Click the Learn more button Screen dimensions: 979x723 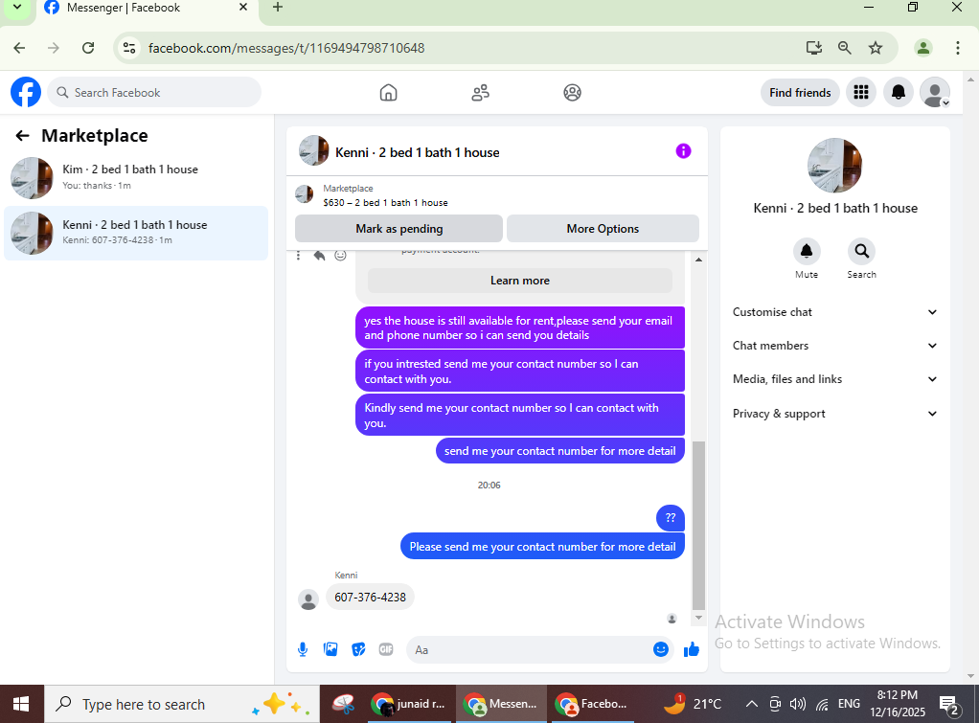tap(519, 281)
